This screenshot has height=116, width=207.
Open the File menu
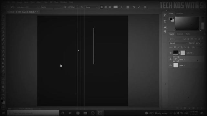click(x=9, y=2)
